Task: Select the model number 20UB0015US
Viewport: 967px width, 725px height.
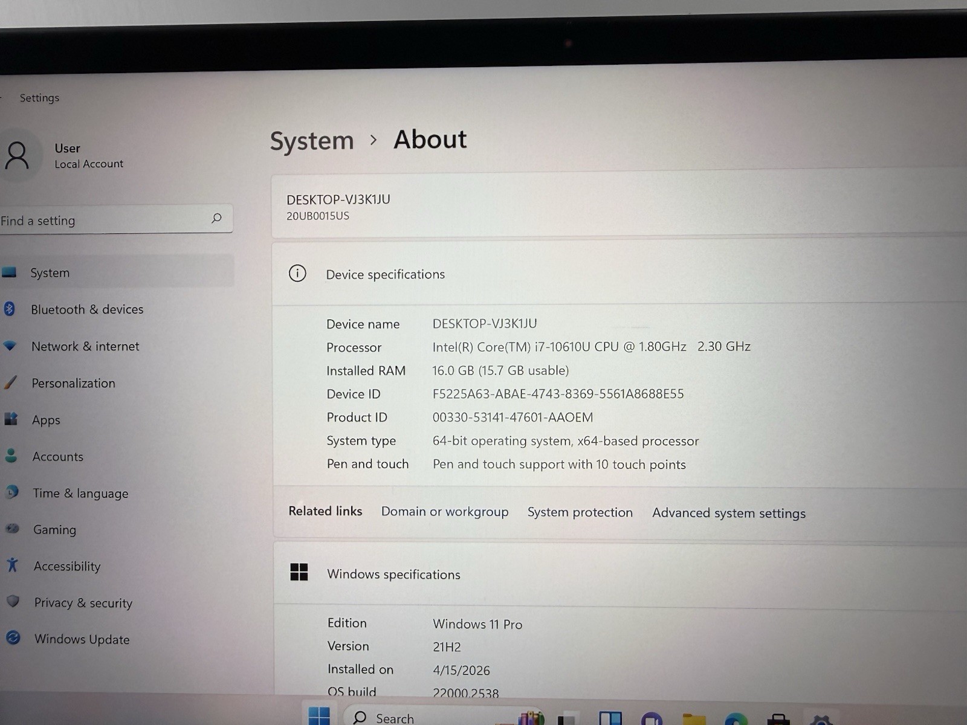Action: (x=318, y=216)
